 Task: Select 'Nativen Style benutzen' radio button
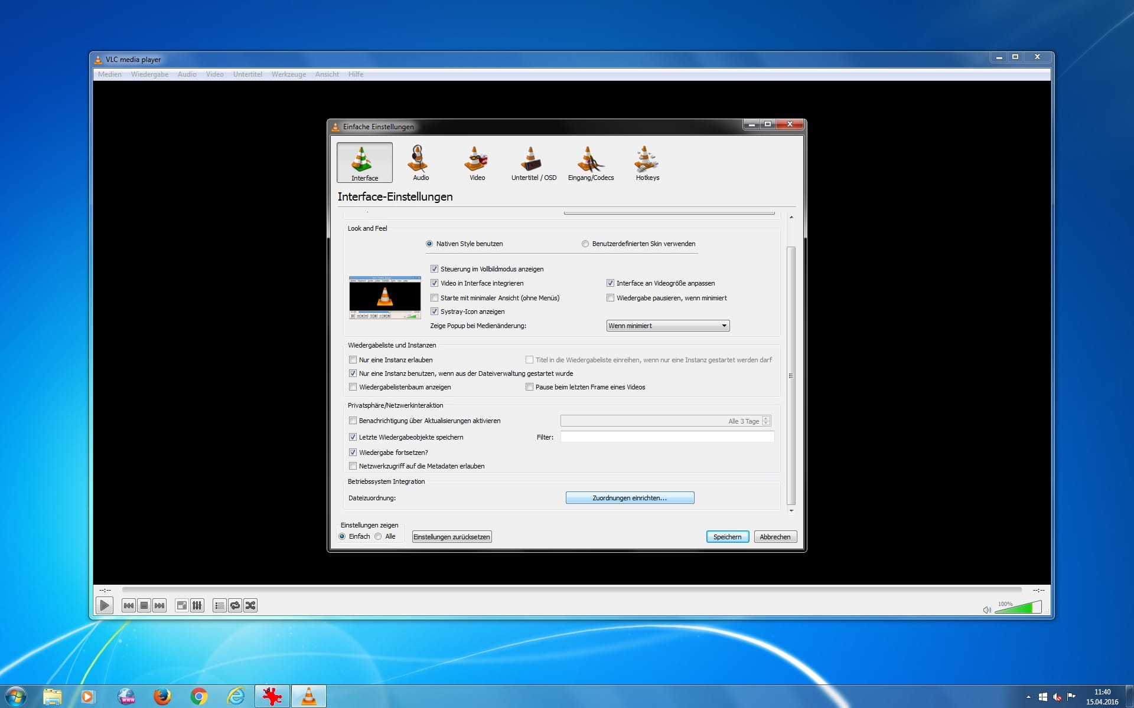coord(429,244)
